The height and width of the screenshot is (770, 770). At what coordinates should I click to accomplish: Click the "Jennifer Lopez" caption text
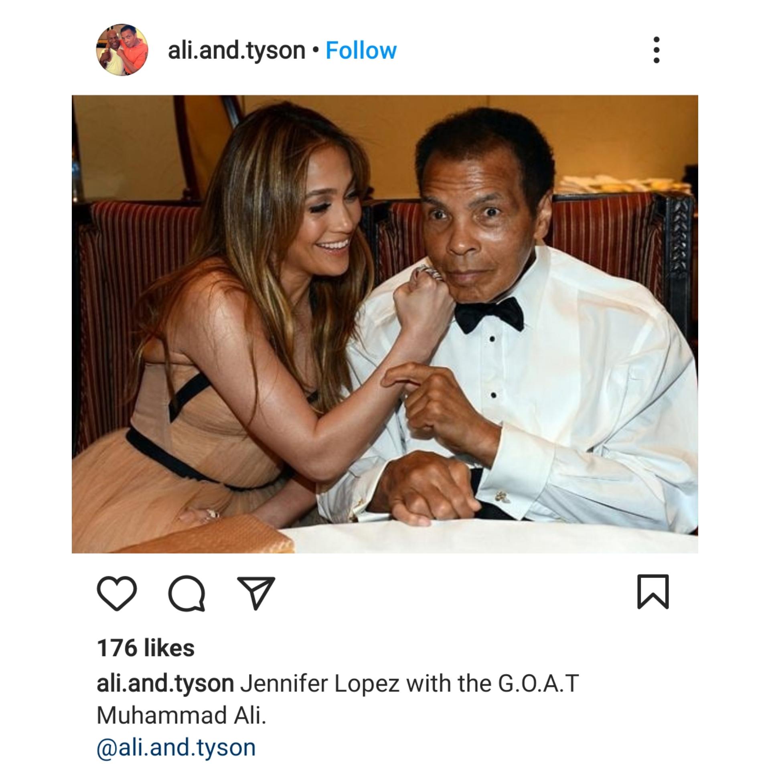click(320, 684)
